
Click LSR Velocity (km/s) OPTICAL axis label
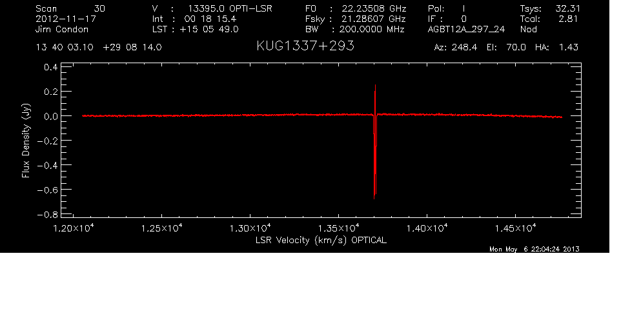(321, 240)
